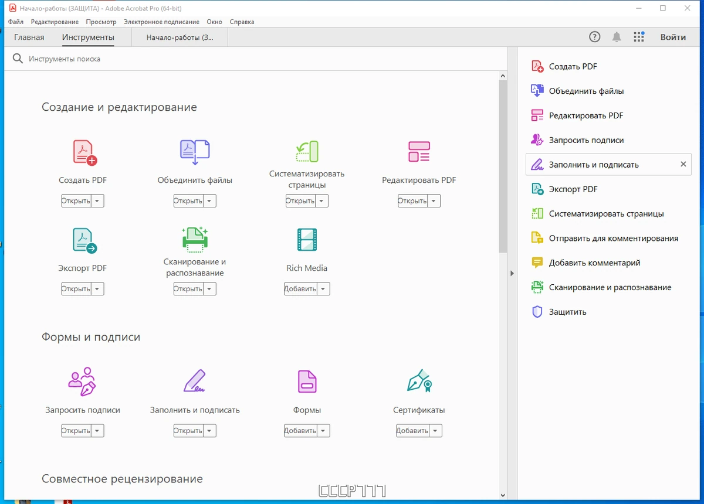Click the search magnifier icon
704x504 pixels.
pos(18,59)
